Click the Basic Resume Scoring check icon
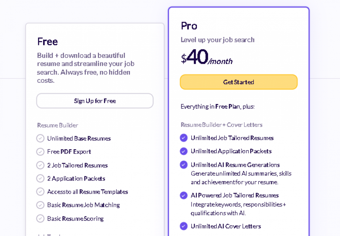Viewport: 340px width, 236px height. (40, 218)
